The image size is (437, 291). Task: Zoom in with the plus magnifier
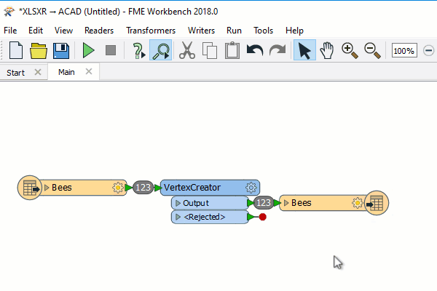click(350, 50)
